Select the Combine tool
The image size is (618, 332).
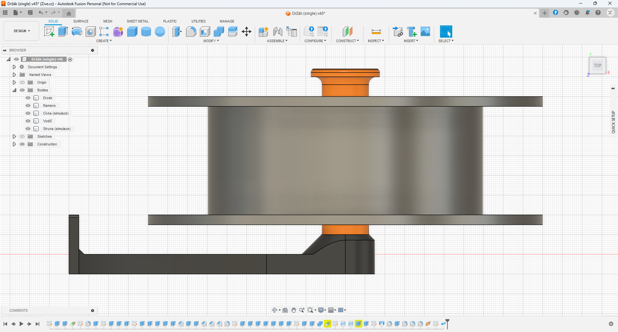click(x=218, y=31)
